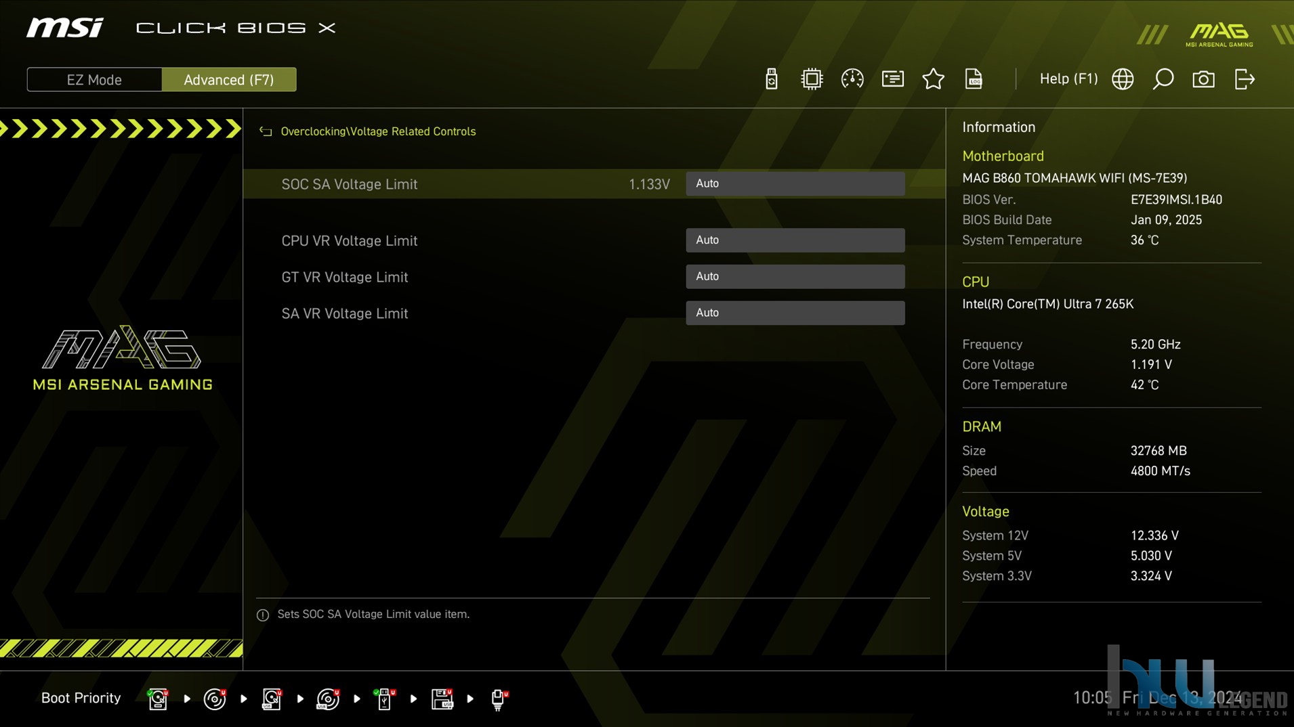Viewport: 1294px width, 727px height.
Task: Click the MSI logo at top left
Action: coord(65,28)
